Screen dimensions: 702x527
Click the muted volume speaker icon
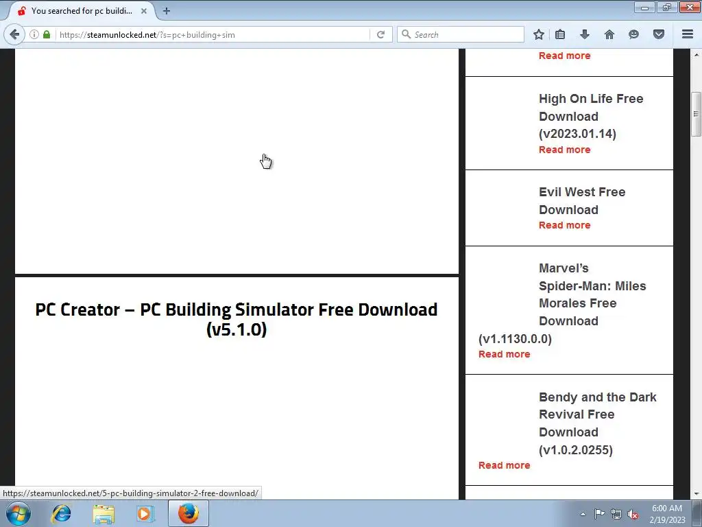[x=633, y=514]
